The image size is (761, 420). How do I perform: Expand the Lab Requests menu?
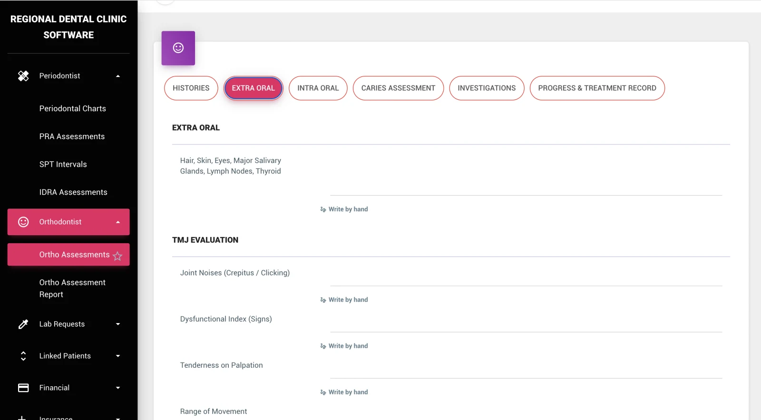[x=118, y=324]
